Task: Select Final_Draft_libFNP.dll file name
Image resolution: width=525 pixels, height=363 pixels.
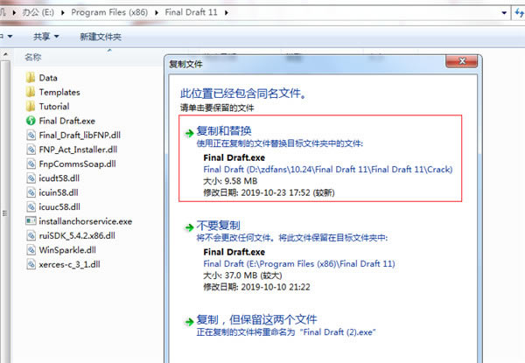Action: (x=80, y=136)
